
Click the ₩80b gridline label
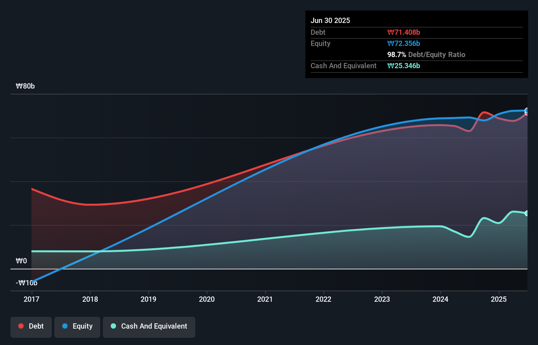point(25,86)
